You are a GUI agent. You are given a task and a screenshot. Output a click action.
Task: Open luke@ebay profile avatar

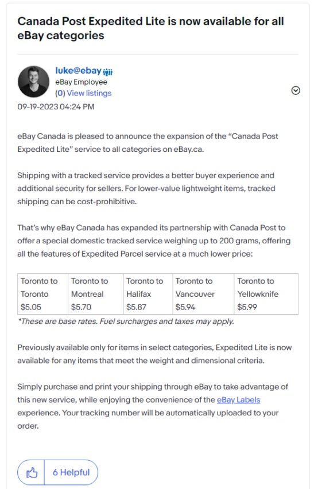(x=34, y=81)
